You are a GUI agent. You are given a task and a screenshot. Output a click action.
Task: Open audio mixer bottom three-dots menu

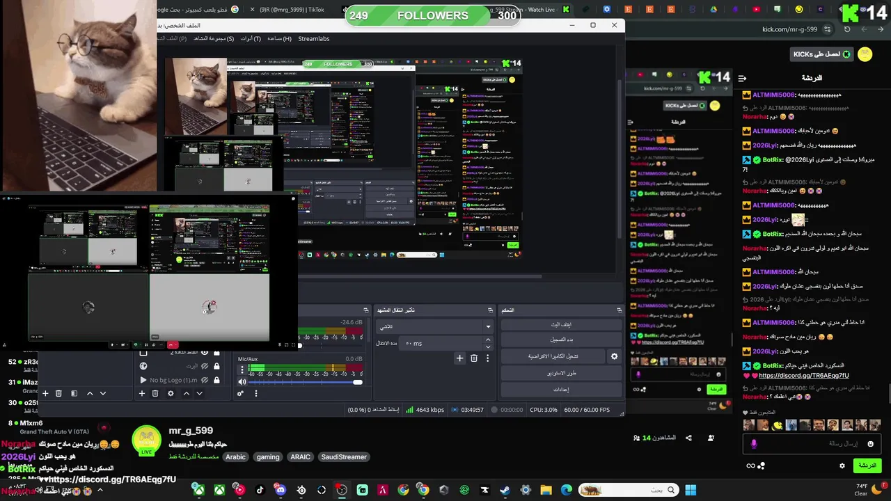pos(255,393)
